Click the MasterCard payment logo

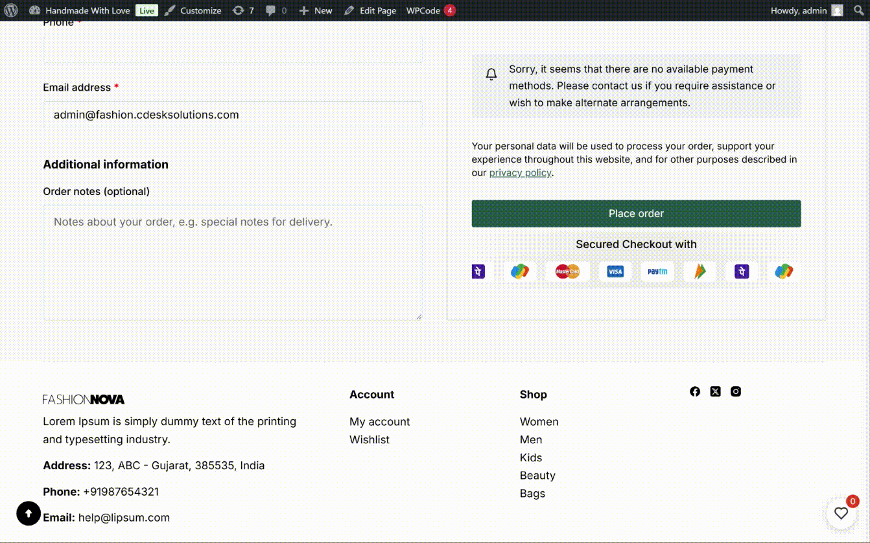coord(567,271)
